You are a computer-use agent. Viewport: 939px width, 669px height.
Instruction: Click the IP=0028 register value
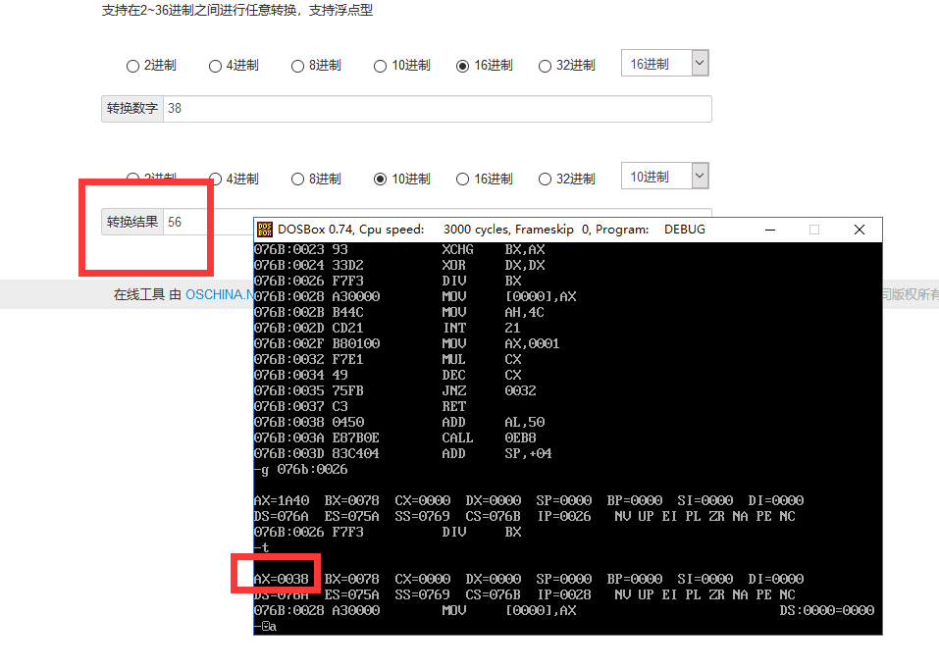[x=564, y=594]
